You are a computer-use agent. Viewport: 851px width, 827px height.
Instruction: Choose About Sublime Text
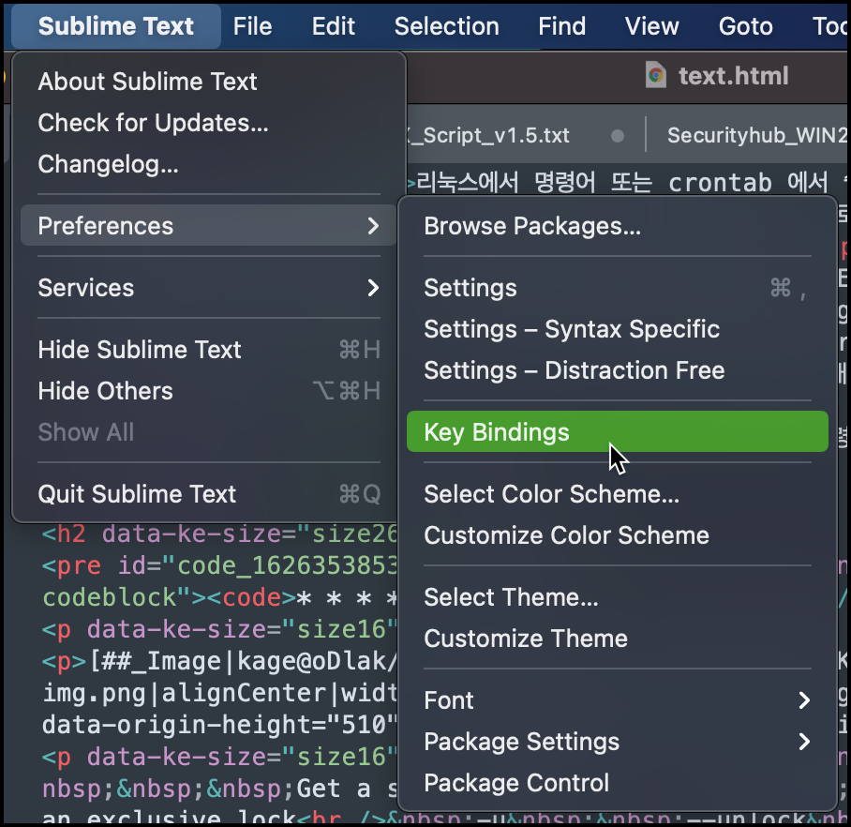pos(208,82)
